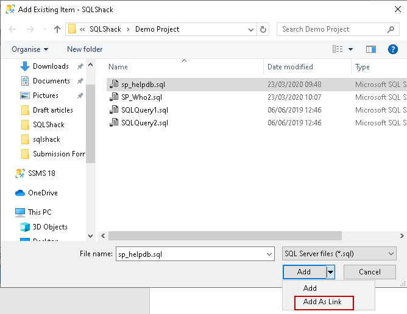Image resolution: width=407 pixels, height=314 pixels.
Task: Toggle the preview pane icon
Action: [x=370, y=49]
